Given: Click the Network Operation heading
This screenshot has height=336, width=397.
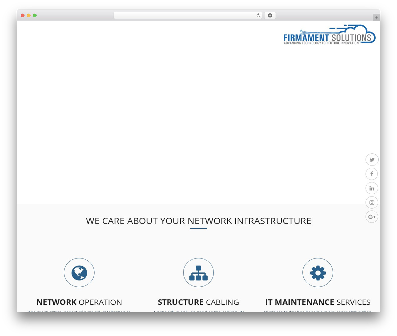Looking at the screenshot, I should [x=79, y=302].
